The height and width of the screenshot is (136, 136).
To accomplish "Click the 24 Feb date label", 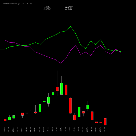I will tap(9, 129).
